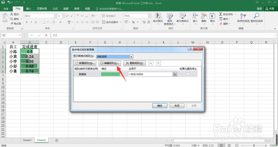Viewport: 278px width, 147px height.
Task: Click the AutoSum icon
Action: pyautogui.click(x=221, y=14)
